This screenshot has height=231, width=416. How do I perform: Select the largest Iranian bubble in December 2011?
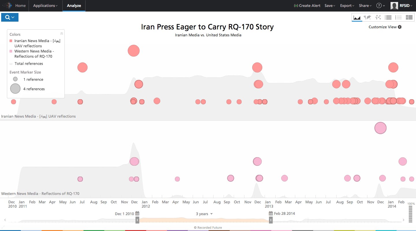click(134, 51)
